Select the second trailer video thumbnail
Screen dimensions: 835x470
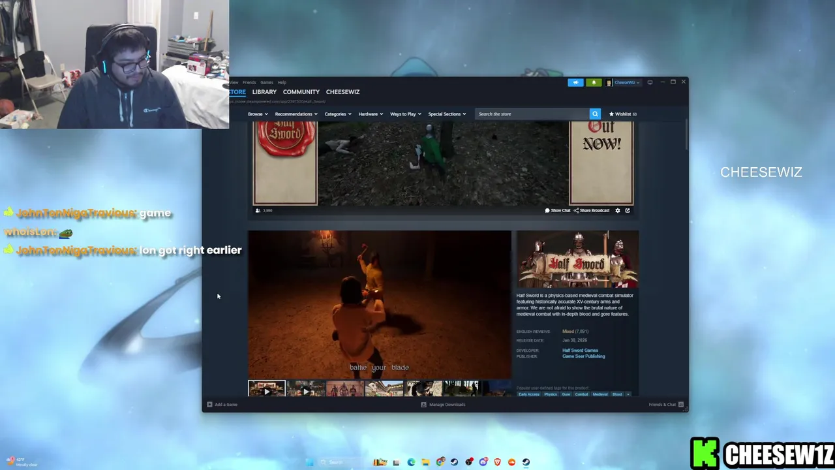pyautogui.click(x=306, y=389)
